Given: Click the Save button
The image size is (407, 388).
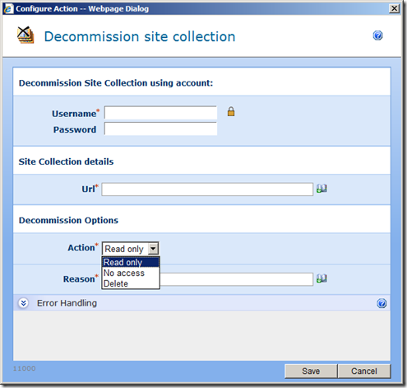Looking at the screenshot, I should point(311,372).
